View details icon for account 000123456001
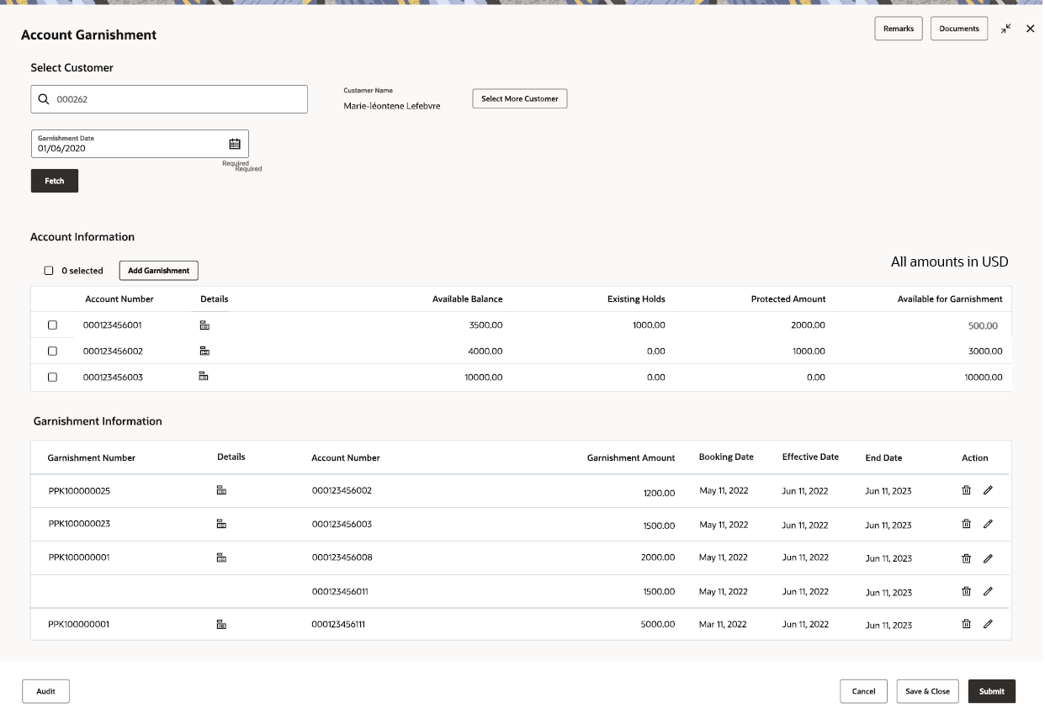Viewport: 1045px width, 708px height. click(204, 325)
